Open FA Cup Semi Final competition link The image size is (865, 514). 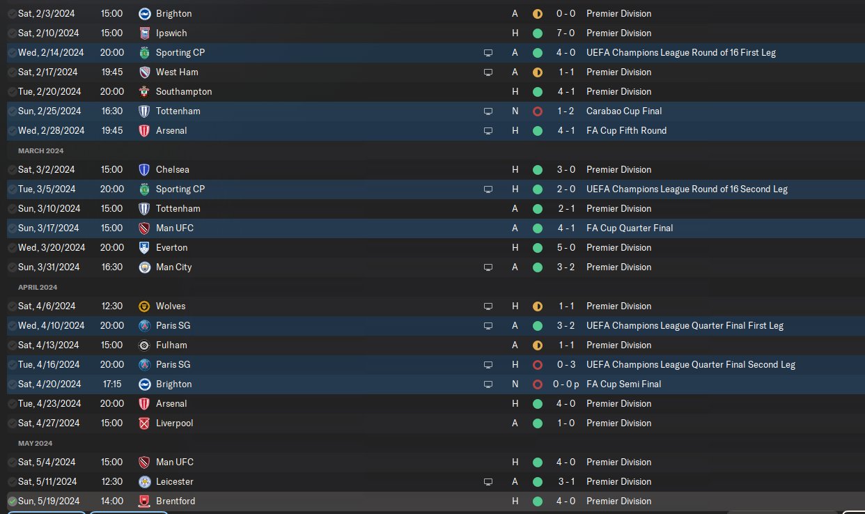[x=624, y=384]
